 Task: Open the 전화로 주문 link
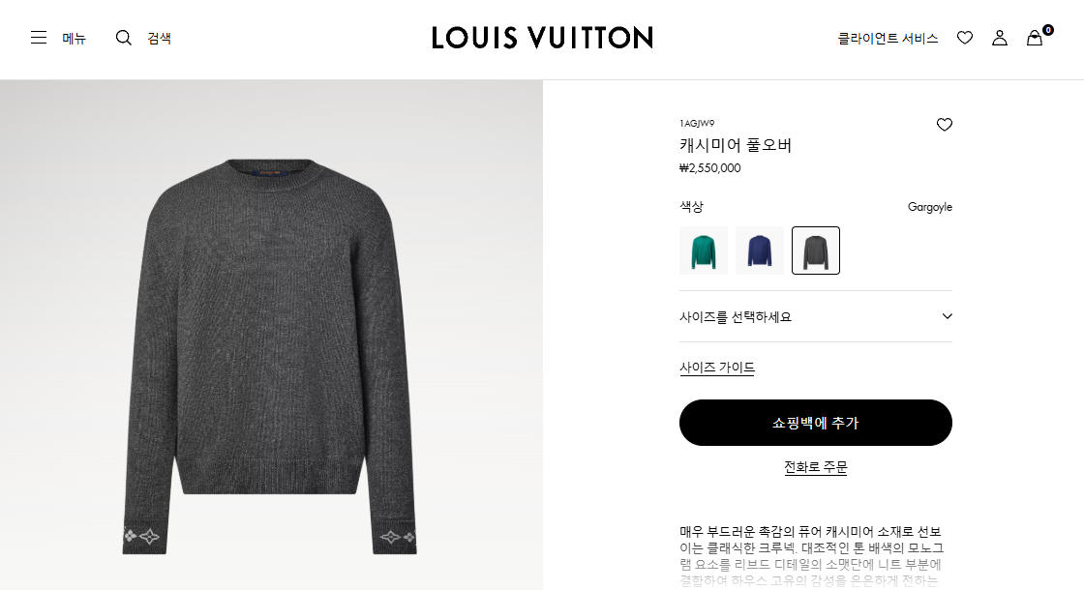[x=816, y=467]
